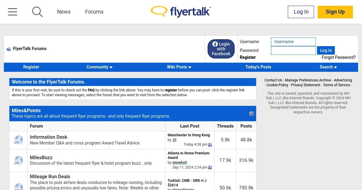
Task: Click the 48.8k posts count
Action: (x=246, y=140)
